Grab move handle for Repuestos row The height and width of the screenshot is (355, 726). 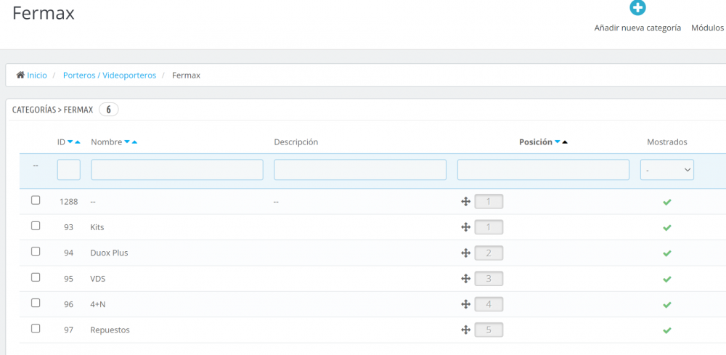point(466,330)
